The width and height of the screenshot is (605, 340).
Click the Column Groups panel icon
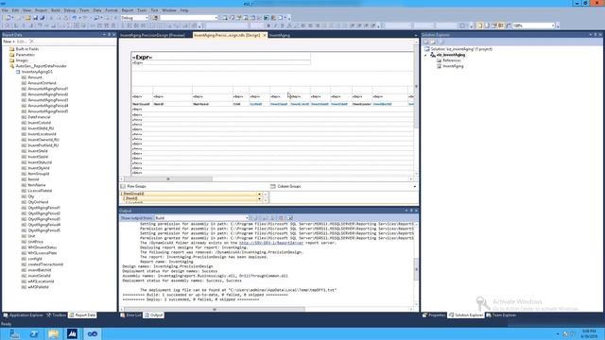273,187
